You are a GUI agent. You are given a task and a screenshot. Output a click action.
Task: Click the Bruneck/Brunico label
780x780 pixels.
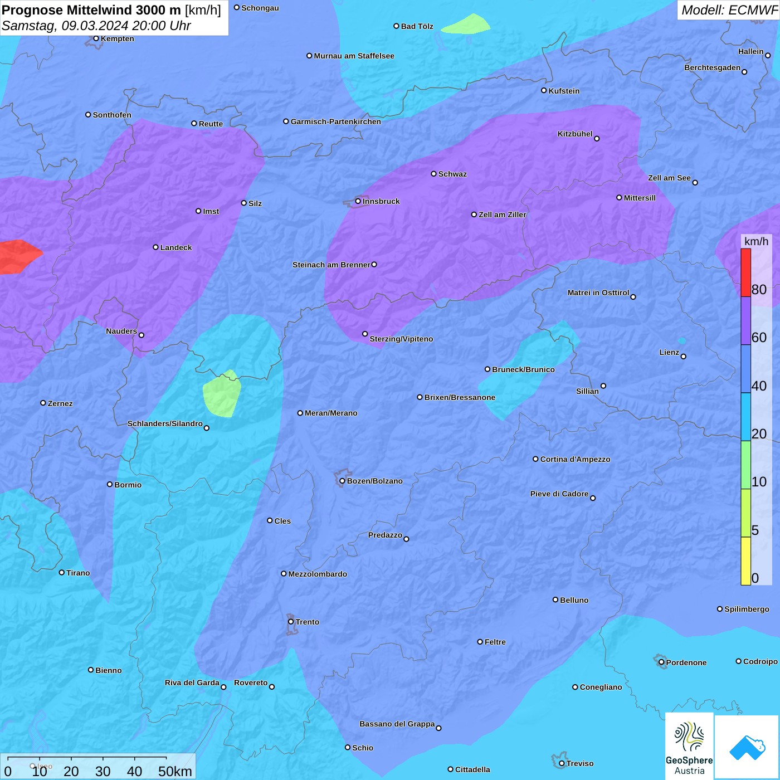point(523,369)
